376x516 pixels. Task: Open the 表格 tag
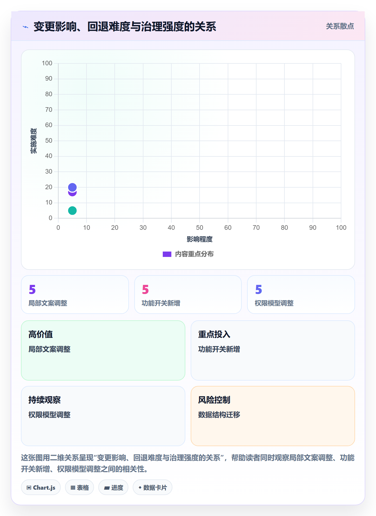tap(79, 488)
